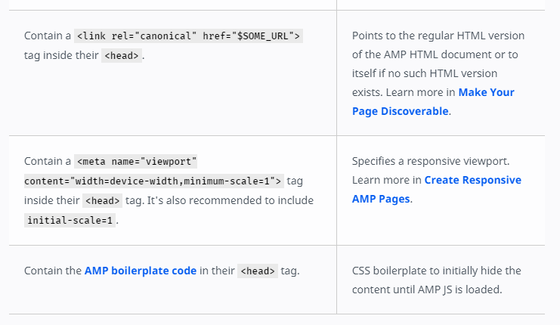Click the "Points to the regular HTML version" text
The width and height of the screenshot is (560, 325).
coord(438,36)
